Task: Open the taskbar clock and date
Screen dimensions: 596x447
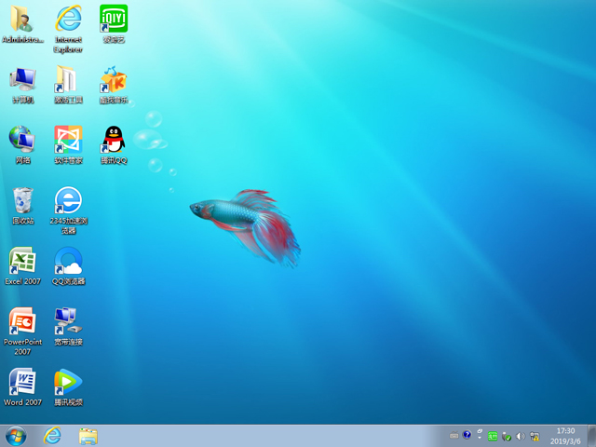Action: [x=565, y=436]
